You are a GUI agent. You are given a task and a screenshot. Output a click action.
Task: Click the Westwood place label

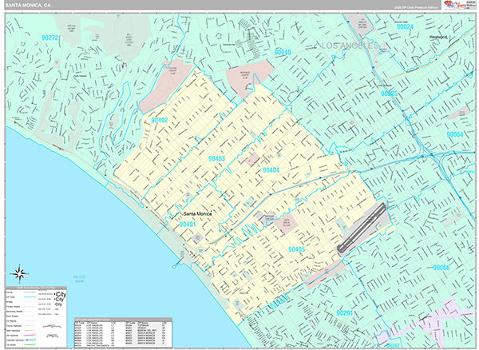(x=438, y=38)
